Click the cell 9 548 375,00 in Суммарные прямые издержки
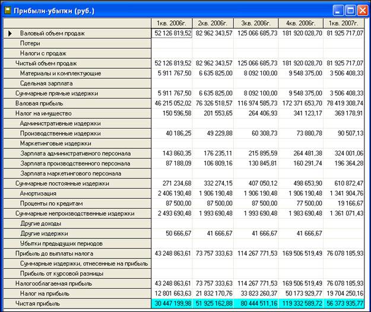Image resolution: width=371 pixels, height=312 pixels. click(x=301, y=93)
